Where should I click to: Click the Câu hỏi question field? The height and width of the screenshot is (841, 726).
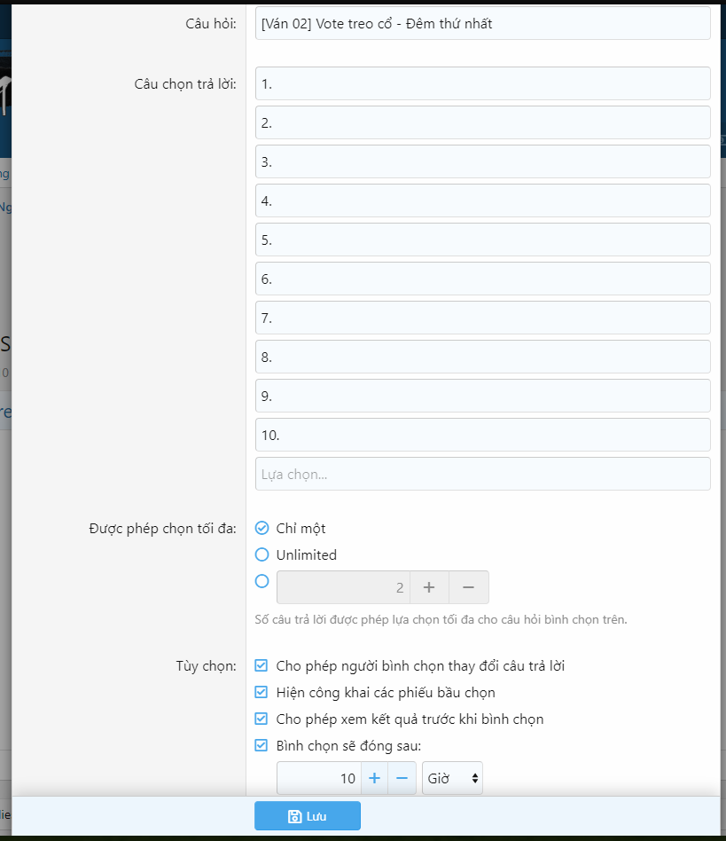click(482, 24)
